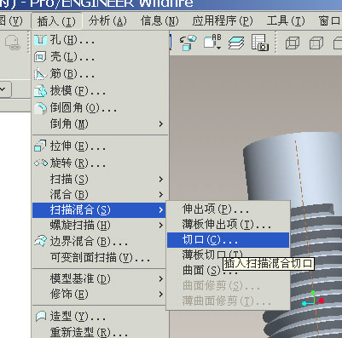Click the draft icon beside 拔模
Screen dimensions: 342x338
point(40,91)
